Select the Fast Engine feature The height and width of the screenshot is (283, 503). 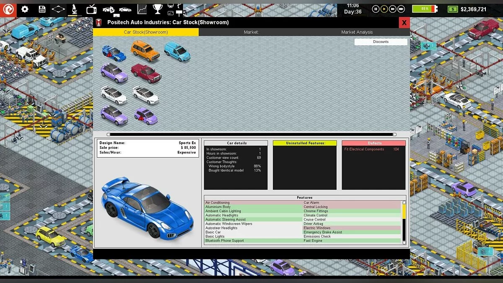[x=352, y=241]
